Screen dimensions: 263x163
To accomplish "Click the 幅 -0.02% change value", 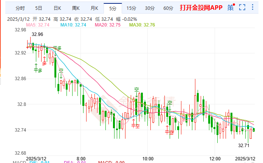I will [126, 19].
